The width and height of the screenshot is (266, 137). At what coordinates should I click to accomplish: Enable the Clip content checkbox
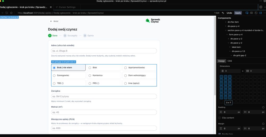tap(219, 118)
